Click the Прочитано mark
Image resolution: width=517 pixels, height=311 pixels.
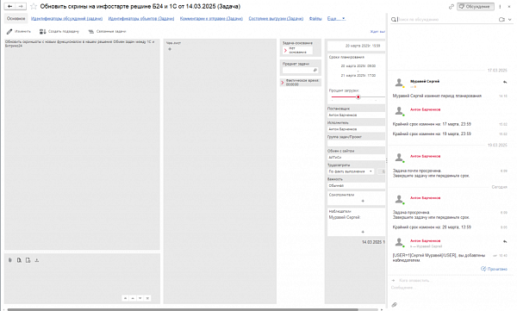pos(494,269)
